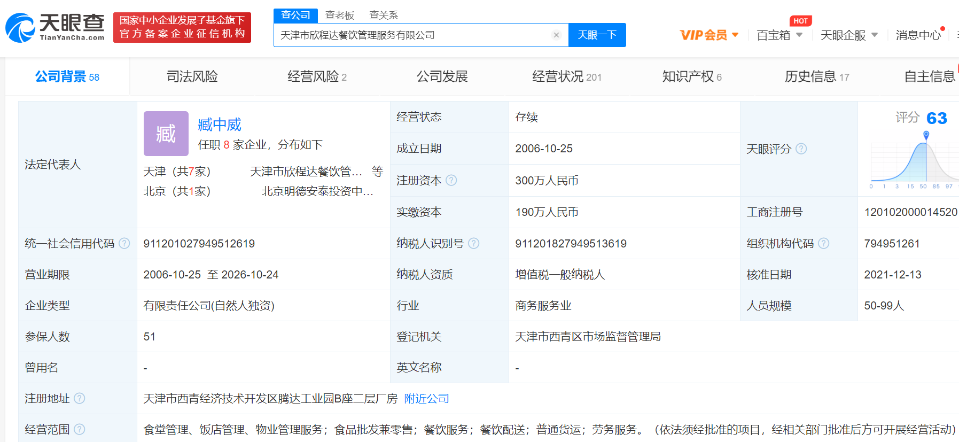
Task: Select the 历史信息 17 tab
Action: pos(817,77)
